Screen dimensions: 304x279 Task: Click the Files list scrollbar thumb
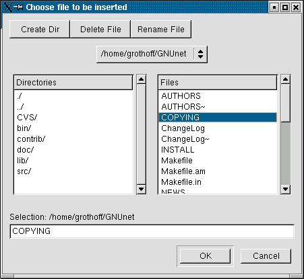pyautogui.click(x=286, y=103)
